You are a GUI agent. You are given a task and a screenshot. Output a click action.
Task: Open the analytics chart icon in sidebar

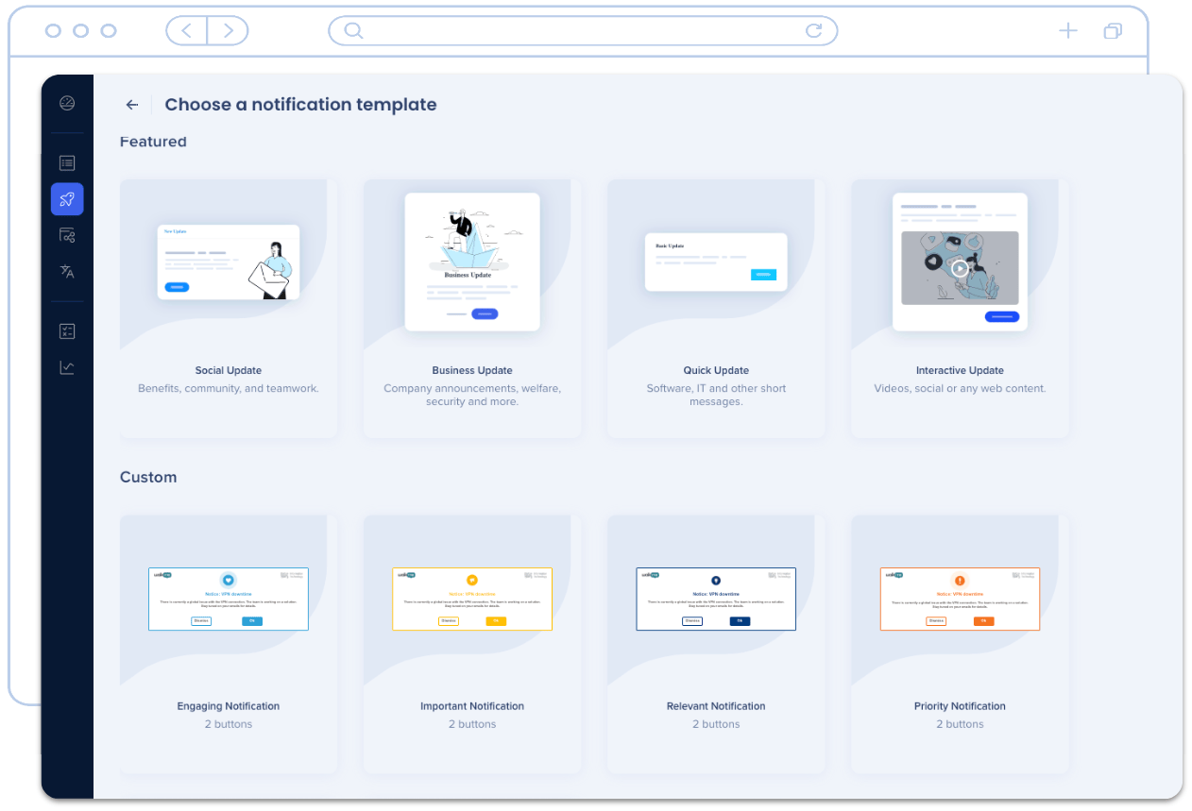tap(67, 367)
